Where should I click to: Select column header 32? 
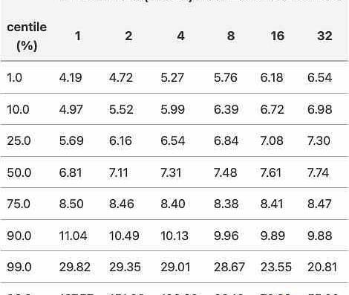(x=324, y=36)
